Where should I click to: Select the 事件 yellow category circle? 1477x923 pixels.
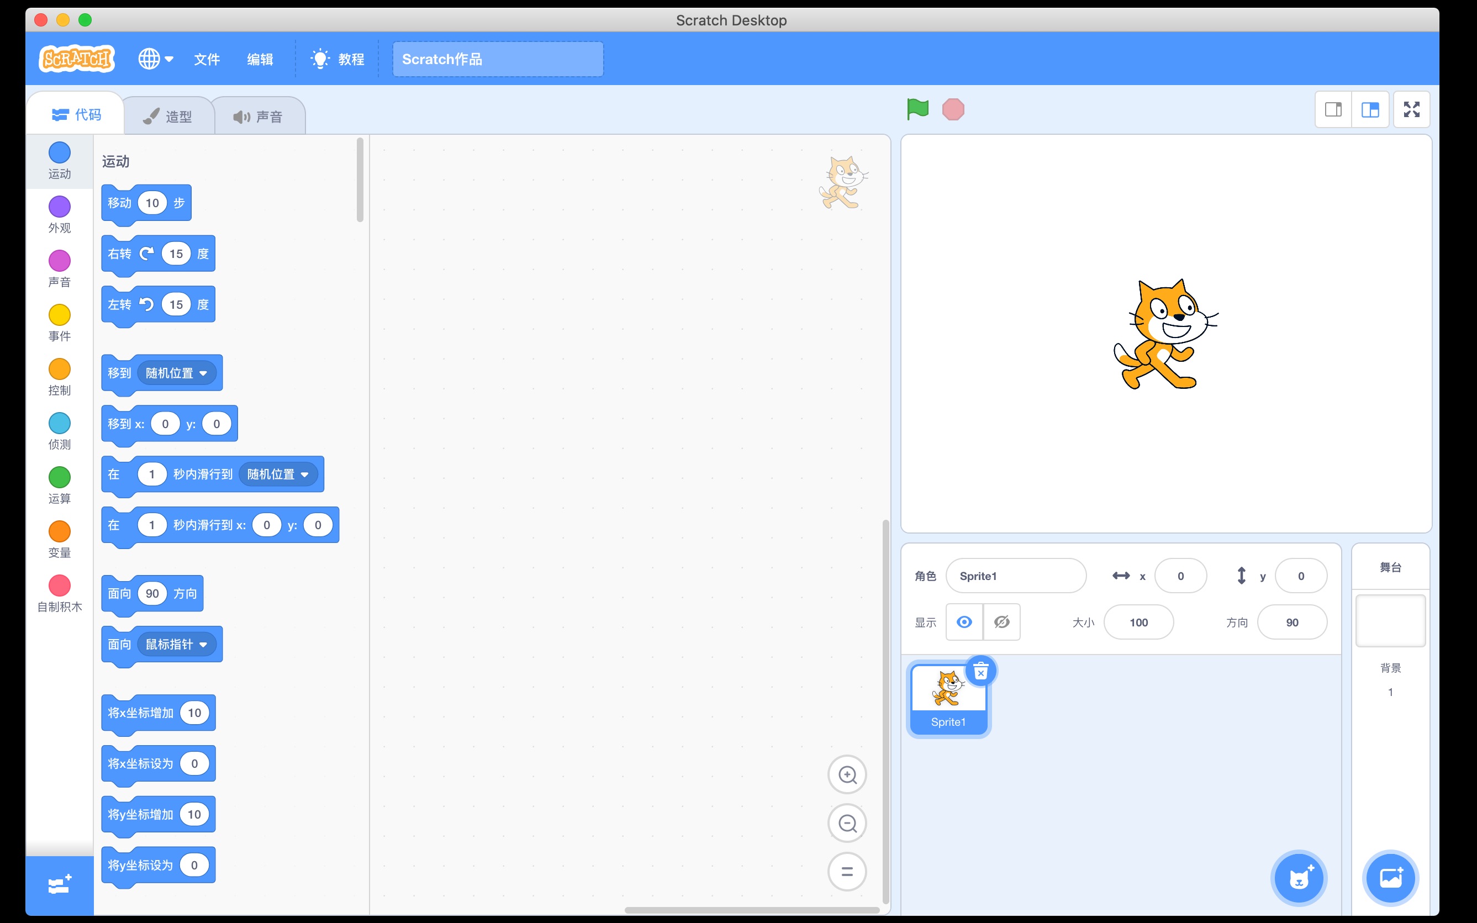pyautogui.click(x=59, y=315)
